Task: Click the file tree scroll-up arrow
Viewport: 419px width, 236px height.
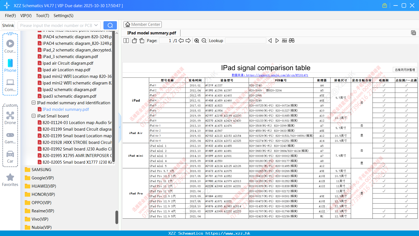Action: (x=117, y=33)
